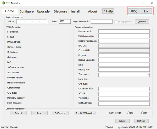Image resolution: width=157 pixels, height=129 pixels.
Task: Click the SetErrorLog button
Action: coord(61,113)
